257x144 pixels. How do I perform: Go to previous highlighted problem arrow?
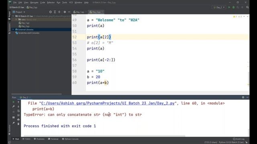[244, 16]
